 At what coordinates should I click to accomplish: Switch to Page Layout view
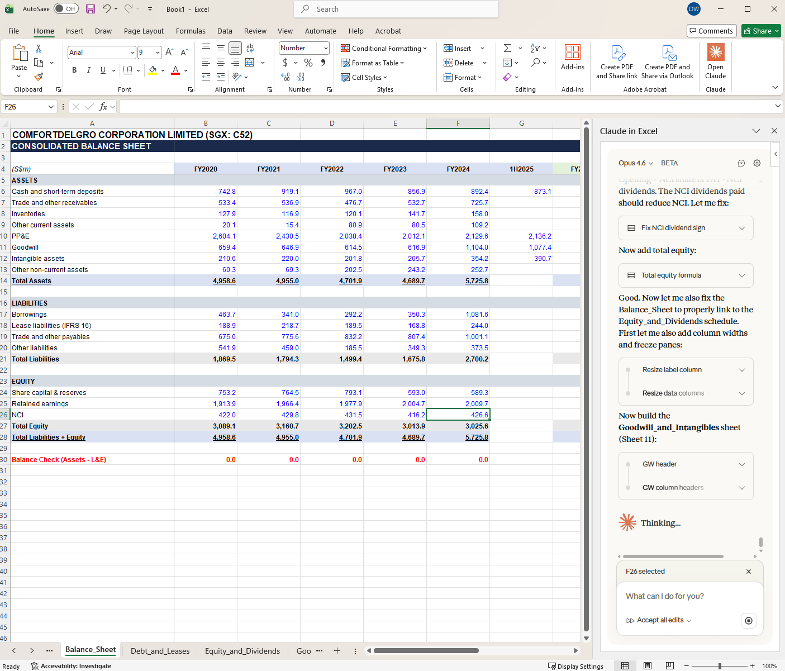[648, 665]
